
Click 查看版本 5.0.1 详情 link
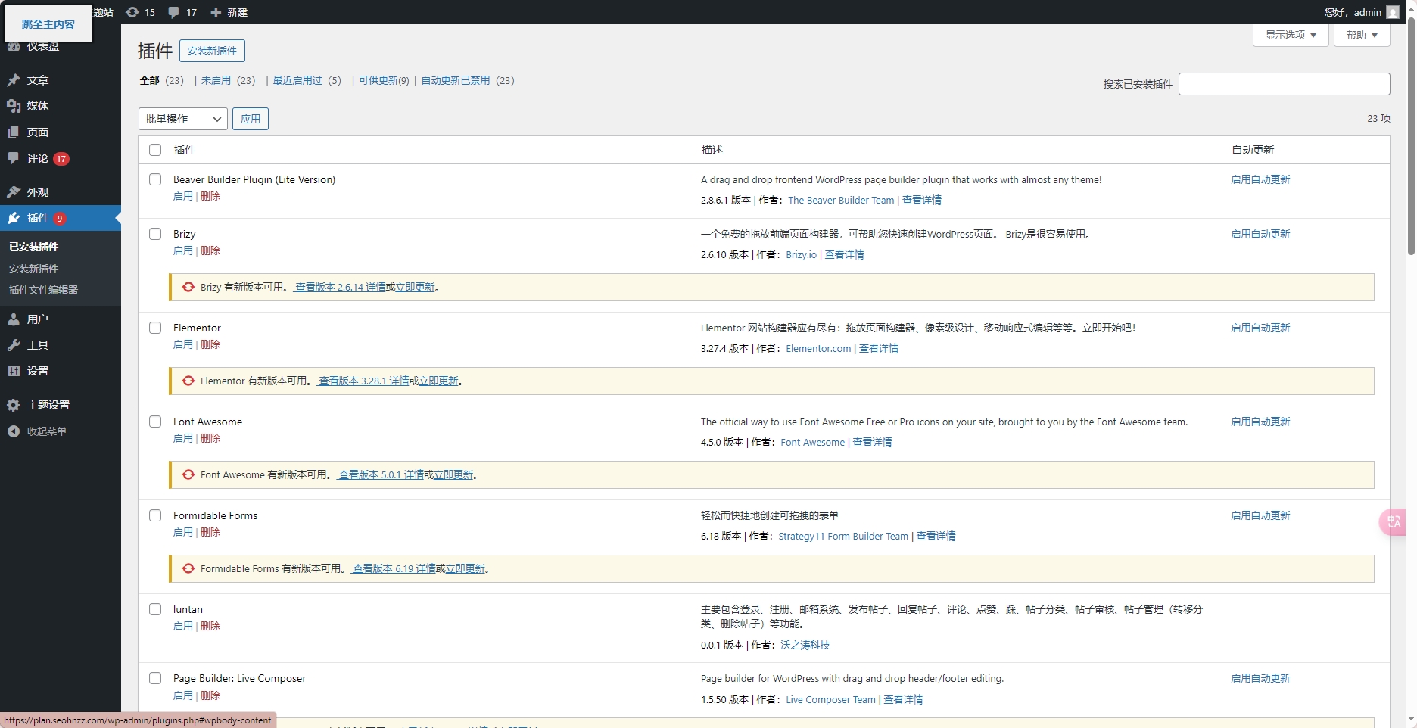pyautogui.click(x=381, y=474)
